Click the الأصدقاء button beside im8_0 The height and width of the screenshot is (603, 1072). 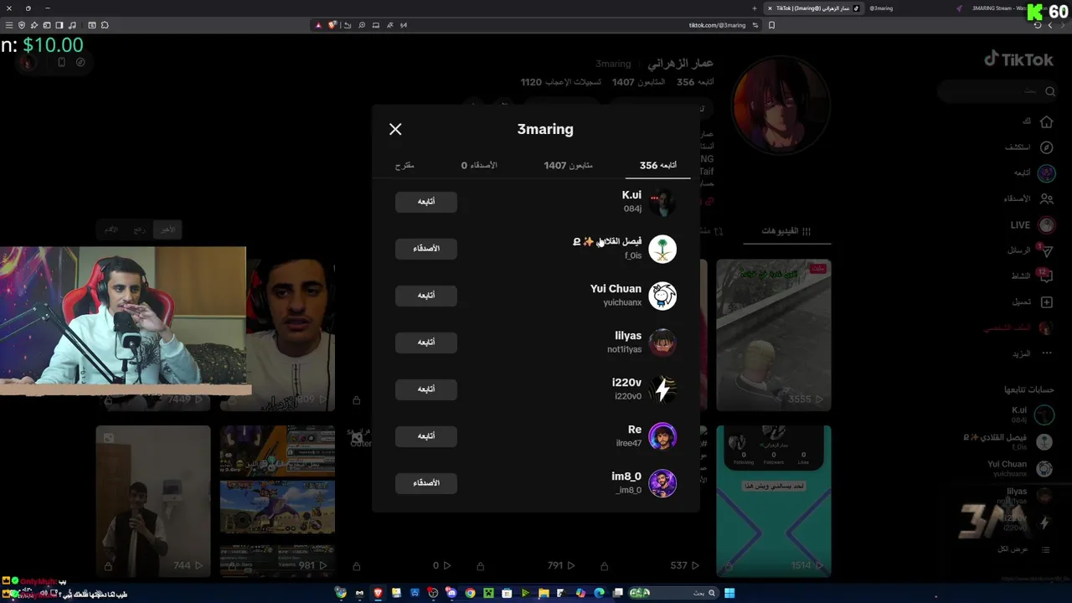426,483
